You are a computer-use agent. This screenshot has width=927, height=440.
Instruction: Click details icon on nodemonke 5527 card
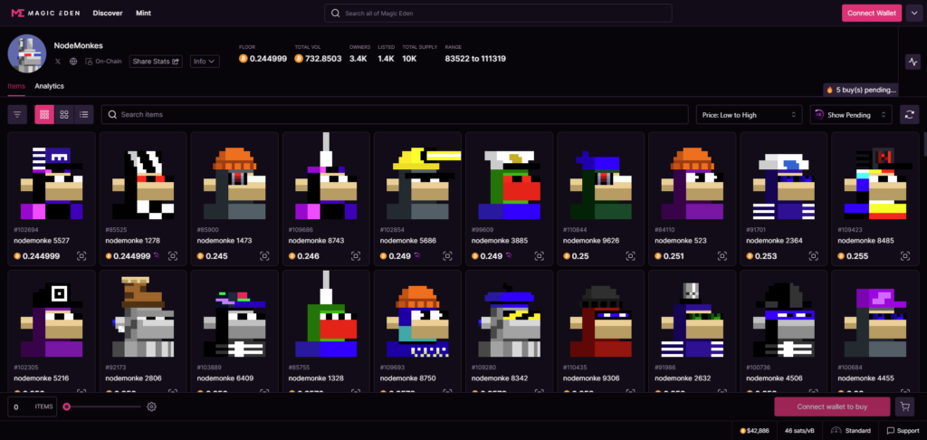pyautogui.click(x=81, y=256)
